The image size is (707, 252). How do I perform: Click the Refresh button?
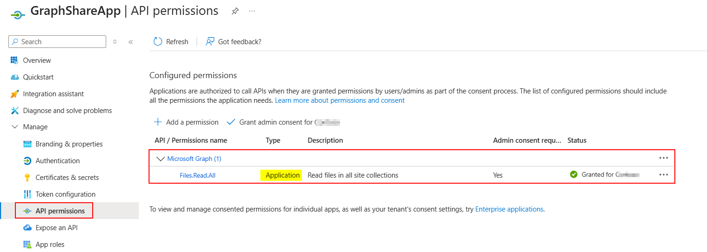[171, 42]
